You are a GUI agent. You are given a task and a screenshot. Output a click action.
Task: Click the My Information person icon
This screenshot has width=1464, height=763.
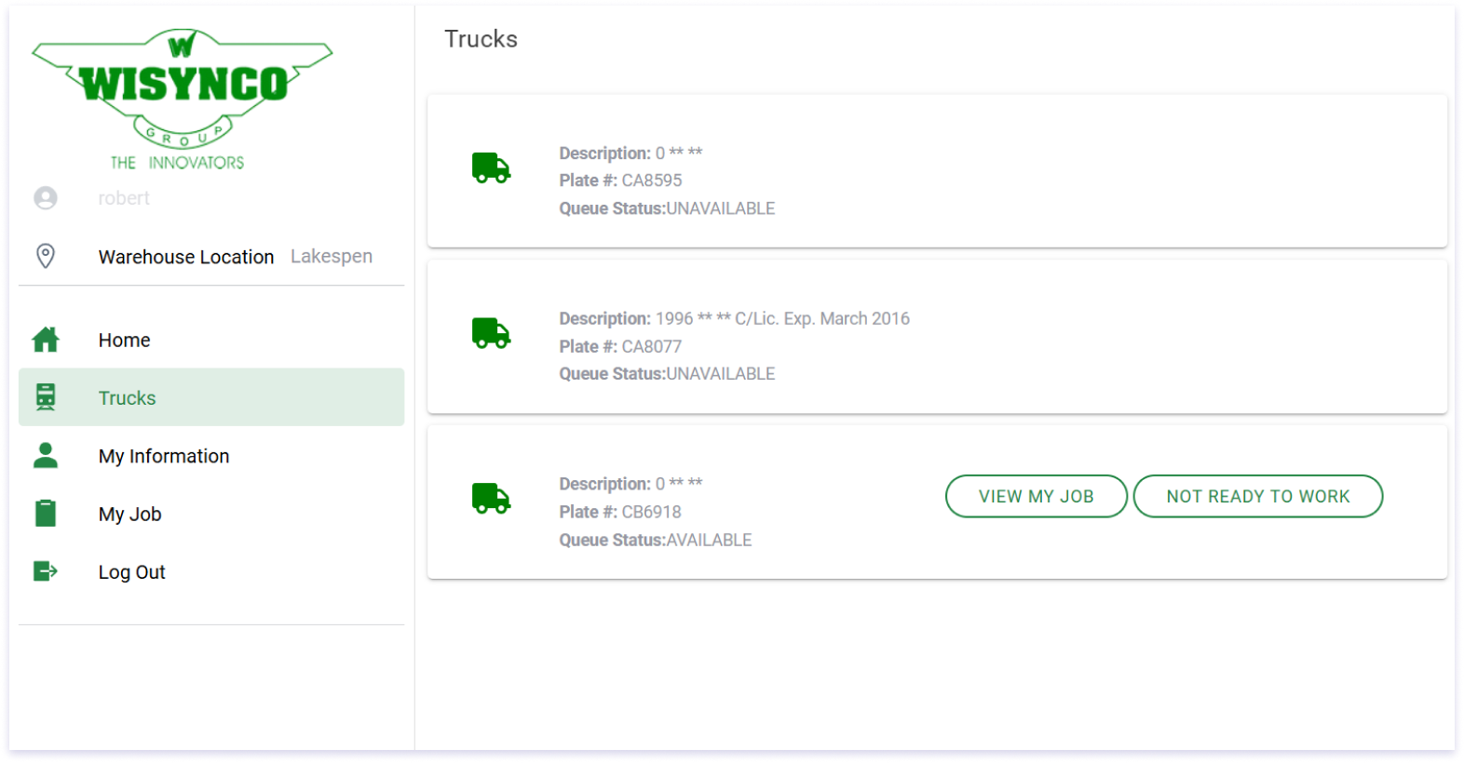pyautogui.click(x=46, y=456)
